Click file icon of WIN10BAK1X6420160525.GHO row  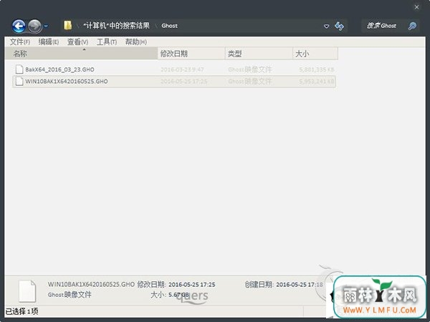19,81
